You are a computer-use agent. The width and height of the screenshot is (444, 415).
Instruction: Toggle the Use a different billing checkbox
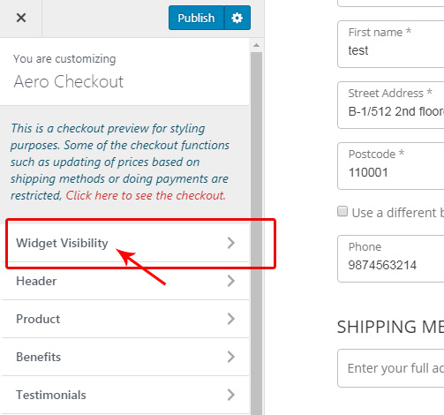342,211
